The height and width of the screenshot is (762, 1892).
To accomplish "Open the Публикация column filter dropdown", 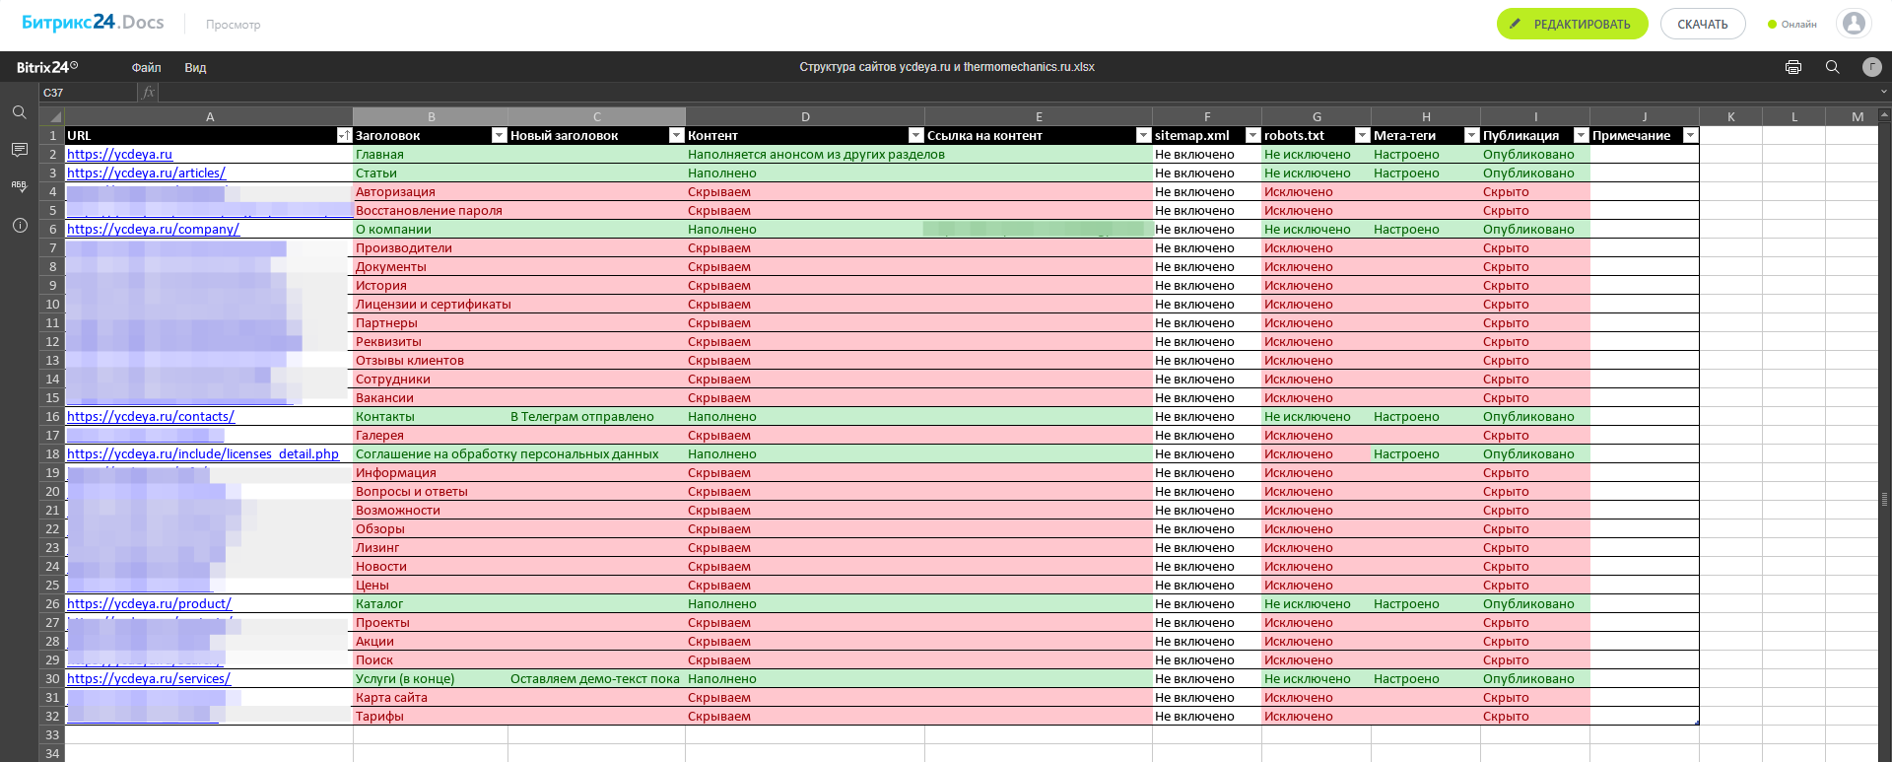I will [1581, 136].
